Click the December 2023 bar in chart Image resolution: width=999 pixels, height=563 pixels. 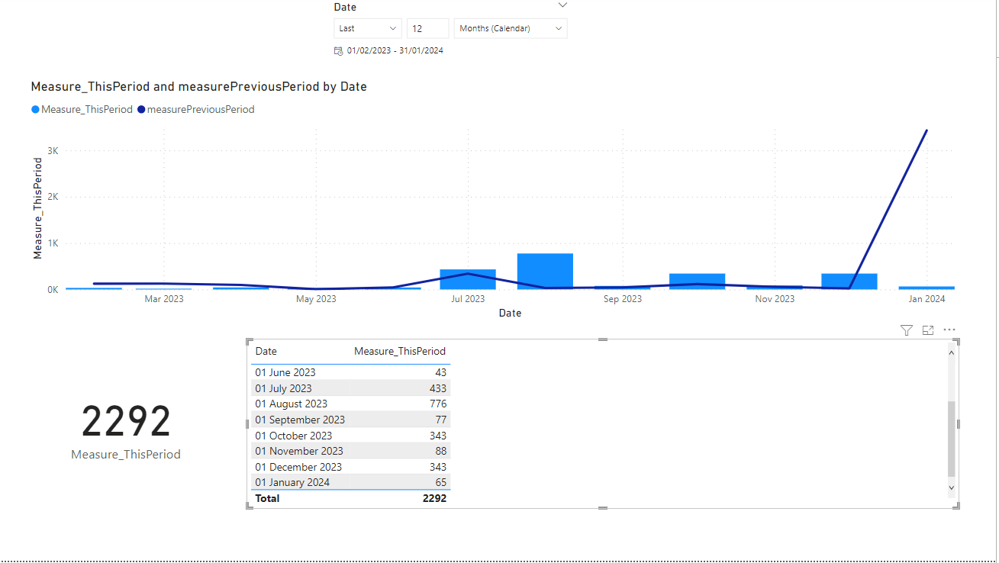(849, 281)
